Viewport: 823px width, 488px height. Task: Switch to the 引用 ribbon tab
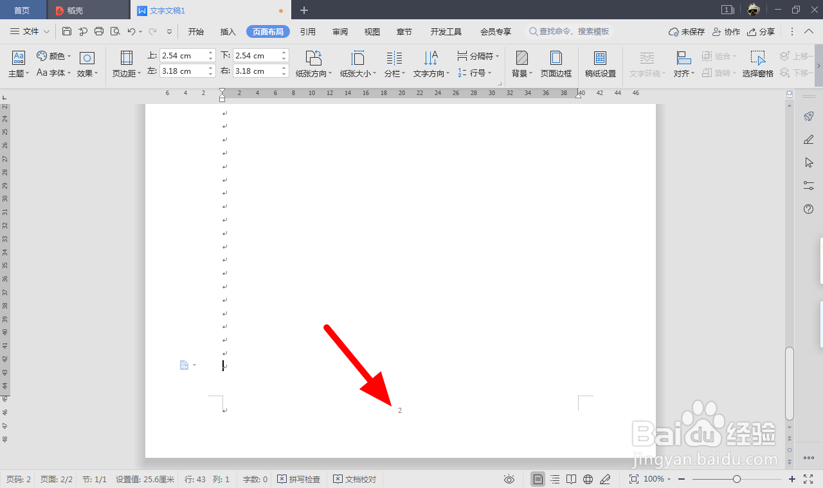[308, 31]
